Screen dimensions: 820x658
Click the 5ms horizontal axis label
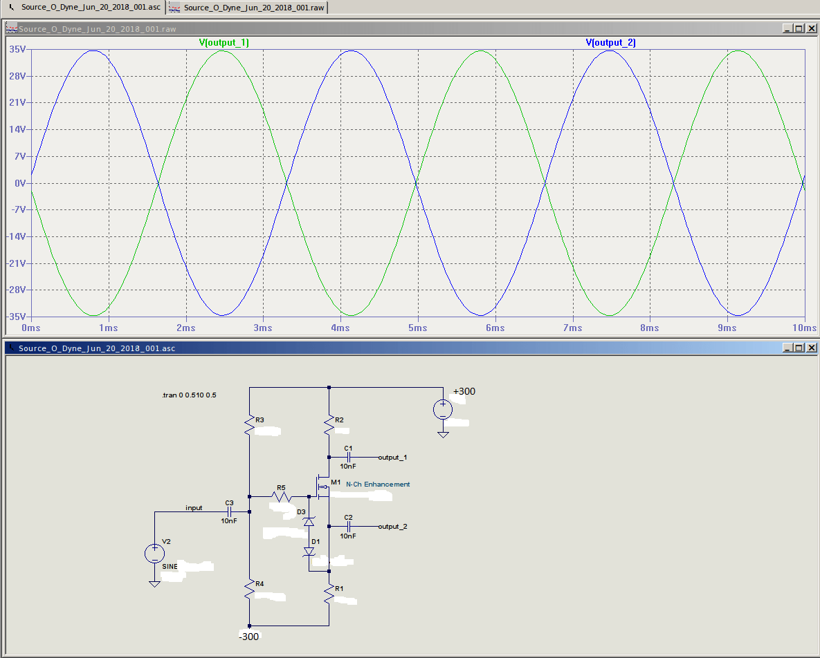(x=418, y=328)
